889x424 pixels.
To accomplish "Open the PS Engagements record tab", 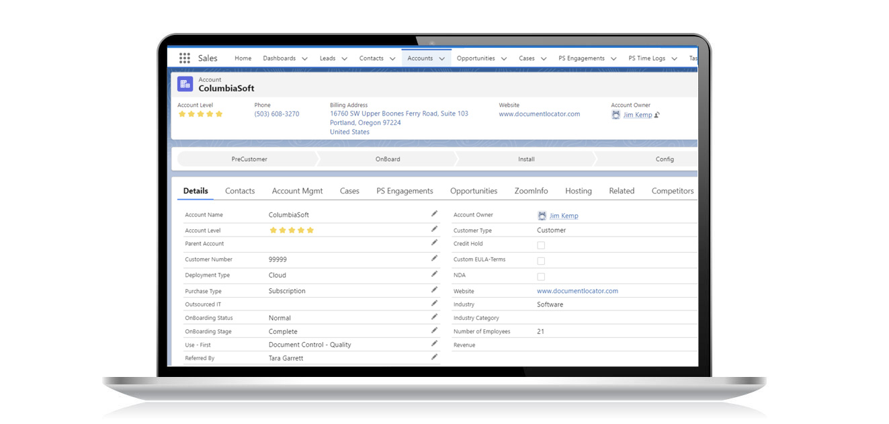I will pos(405,191).
